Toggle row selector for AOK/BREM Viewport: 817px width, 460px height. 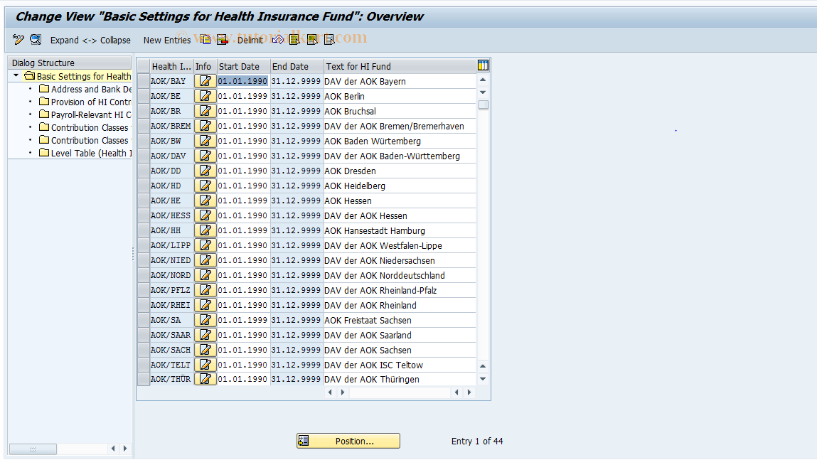point(144,126)
